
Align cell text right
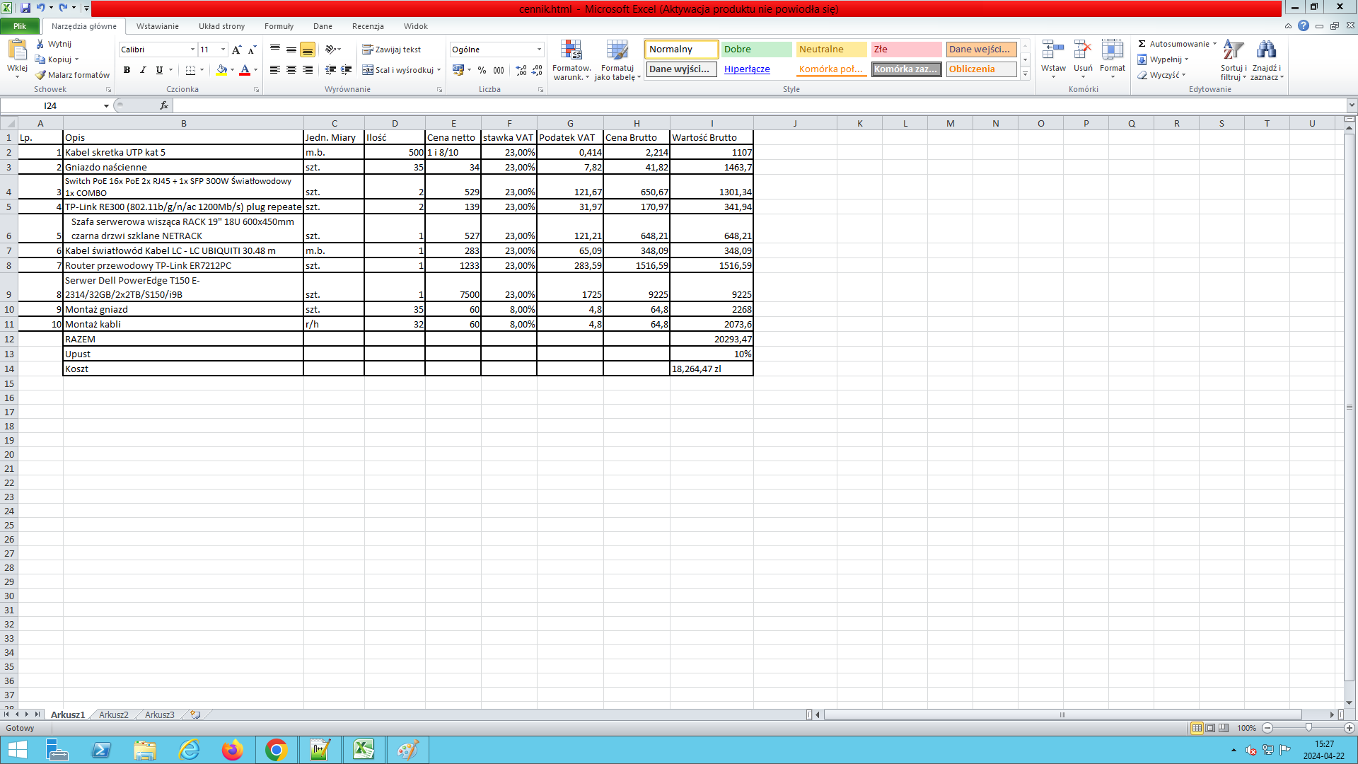[308, 70]
